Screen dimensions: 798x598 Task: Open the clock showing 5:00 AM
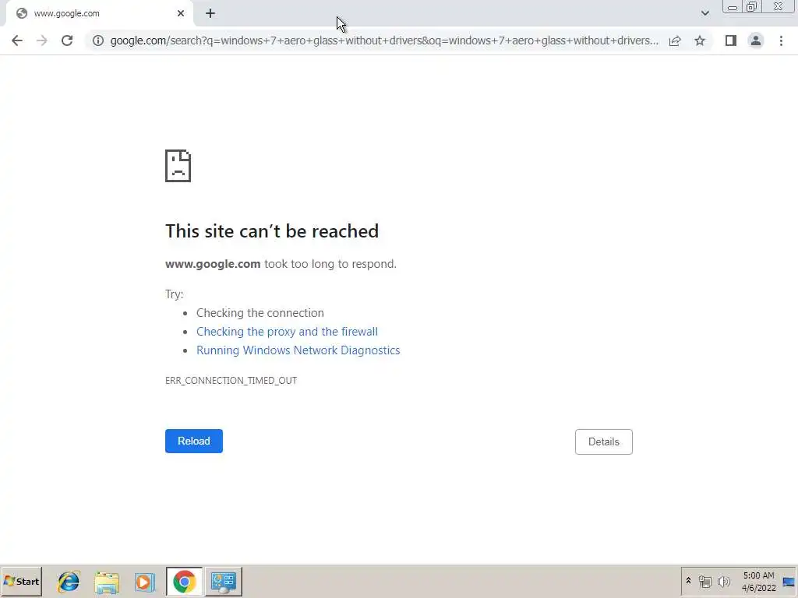click(758, 581)
